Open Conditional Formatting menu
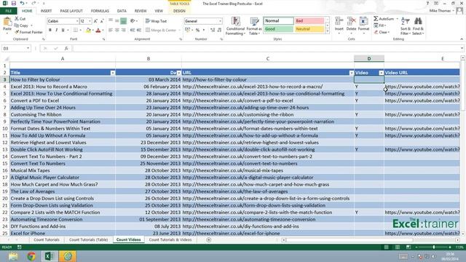 235,26
